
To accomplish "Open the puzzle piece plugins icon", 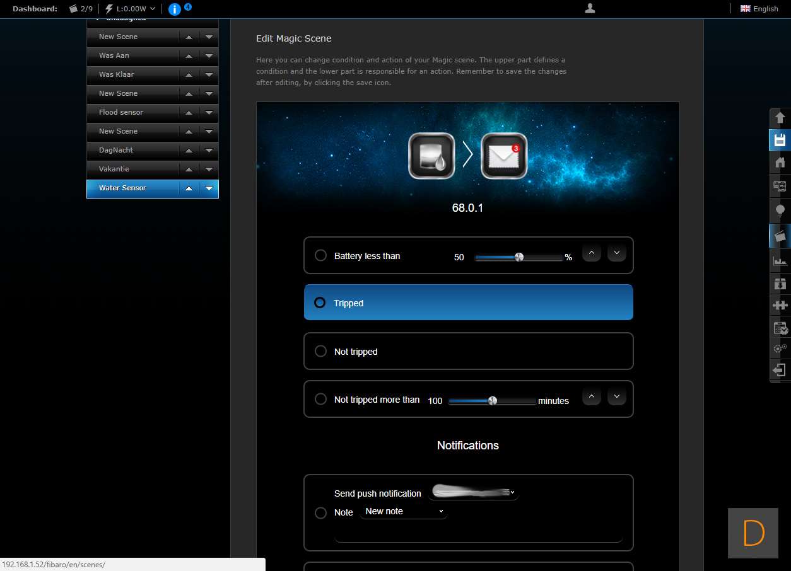I will click(x=780, y=305).
